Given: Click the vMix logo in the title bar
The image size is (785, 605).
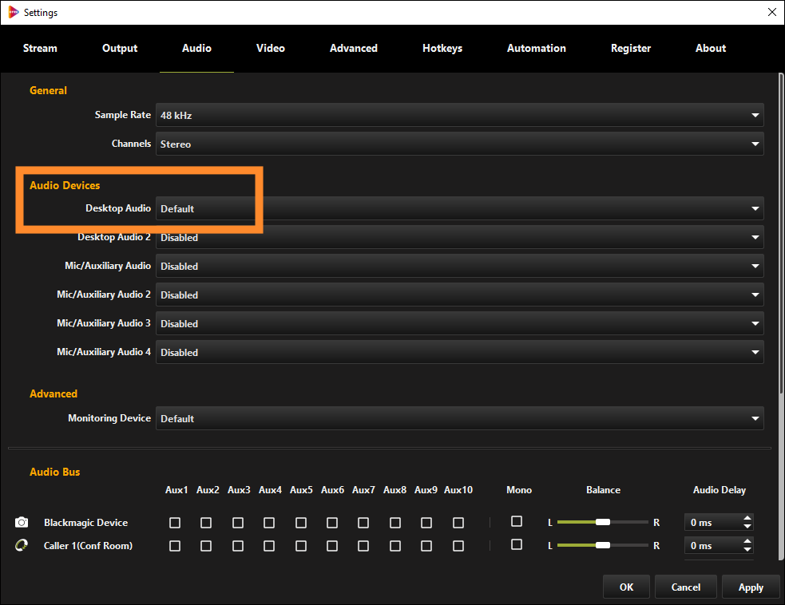Looking at the screenshot, I should click(11, 12).
